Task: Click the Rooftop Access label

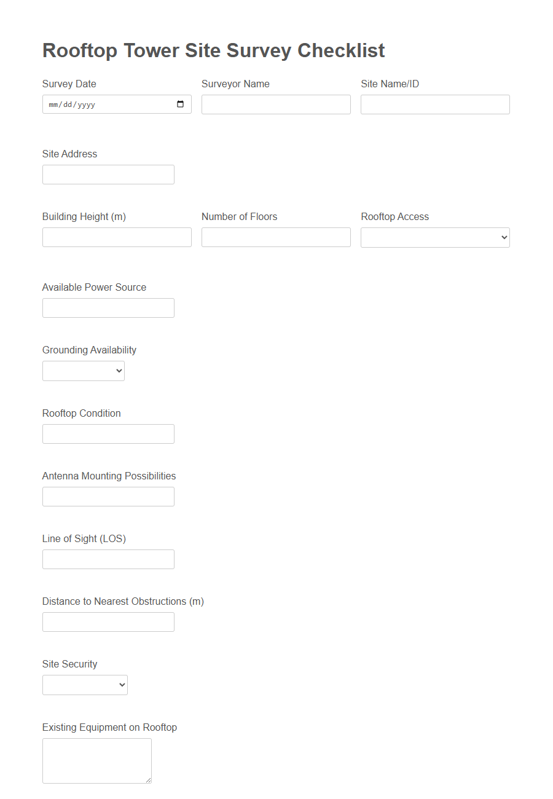Action: pyautogui.click(x=396, y=216)
